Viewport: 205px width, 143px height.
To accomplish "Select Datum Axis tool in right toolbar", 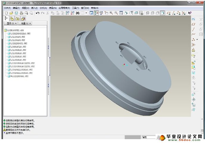I will pyautogui.click(x=193, y=29).
